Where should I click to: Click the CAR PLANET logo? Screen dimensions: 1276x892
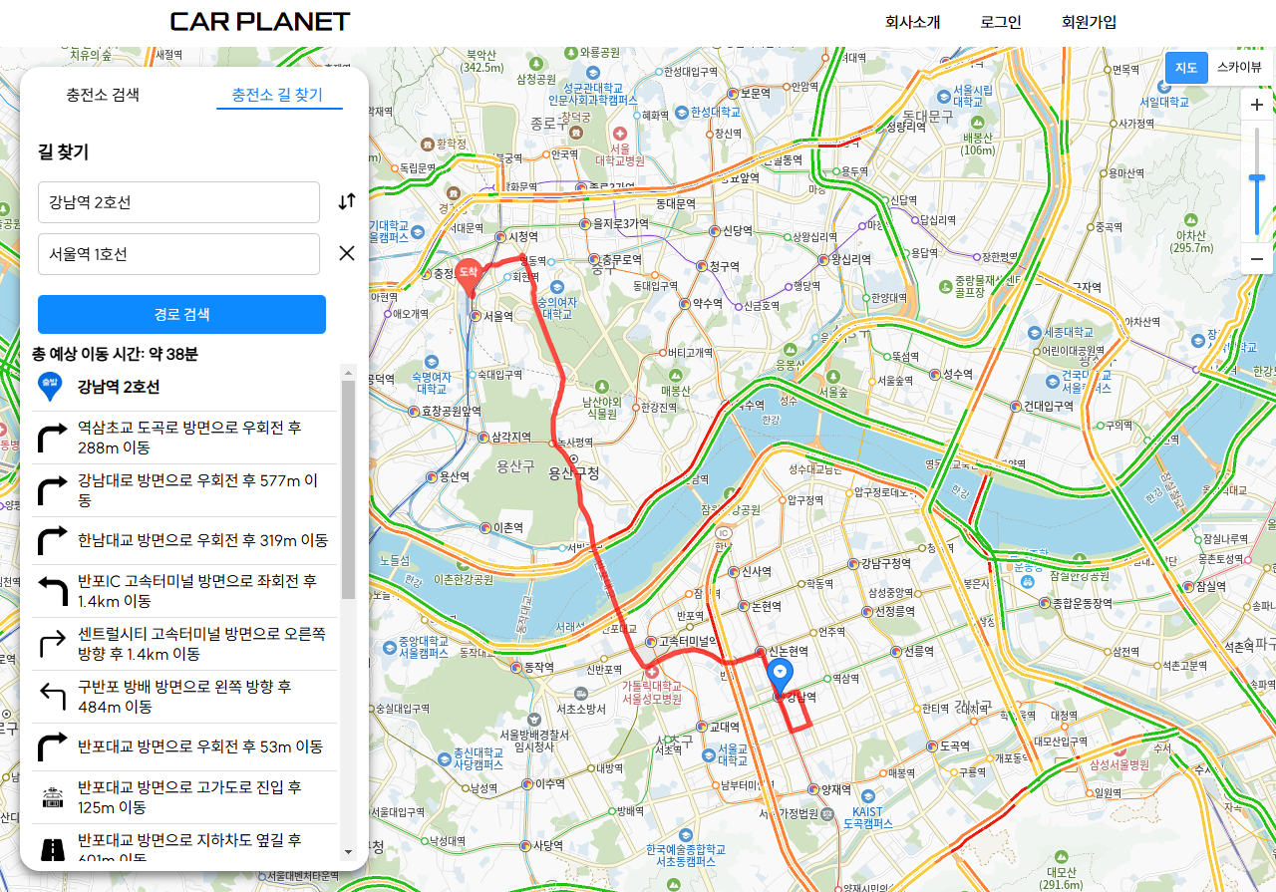pyautogui.click(x=260, y=22)
